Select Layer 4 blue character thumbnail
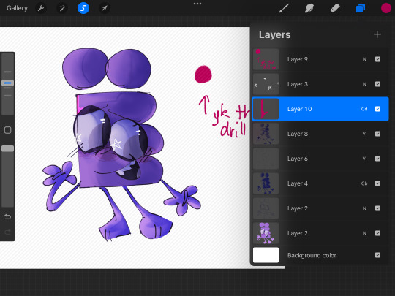Screen dimensions: 395x296 (266, 183)
